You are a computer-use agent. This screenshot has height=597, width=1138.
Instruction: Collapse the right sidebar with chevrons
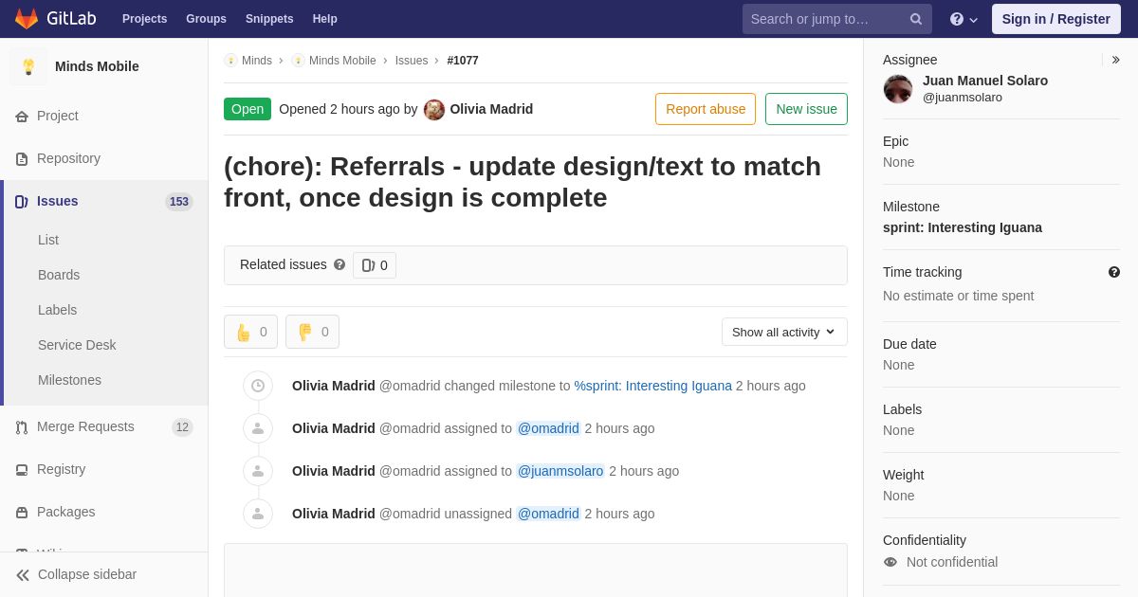[x=1115, y=60]
